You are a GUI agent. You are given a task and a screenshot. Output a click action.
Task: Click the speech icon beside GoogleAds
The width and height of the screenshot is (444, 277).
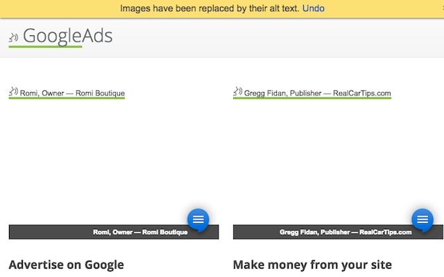point(13,37)
